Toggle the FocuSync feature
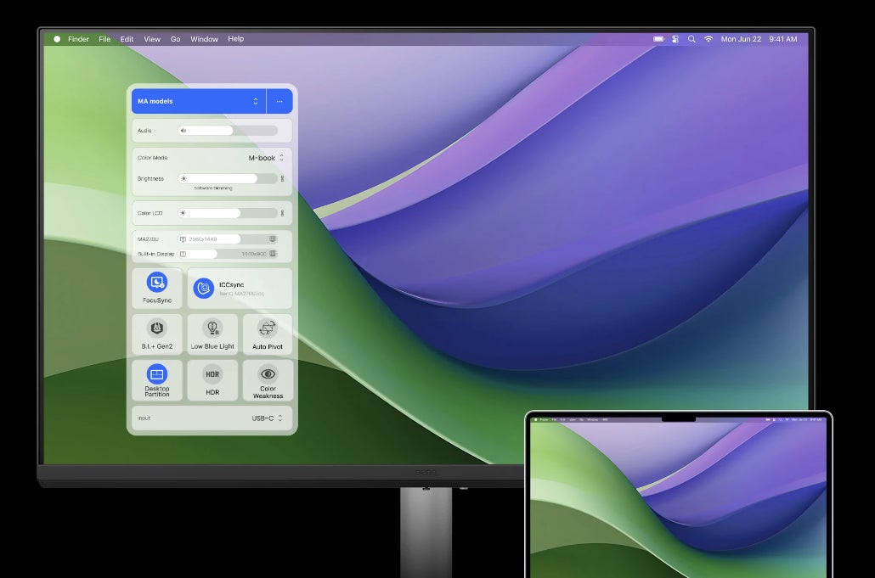 tap(157, 289)
